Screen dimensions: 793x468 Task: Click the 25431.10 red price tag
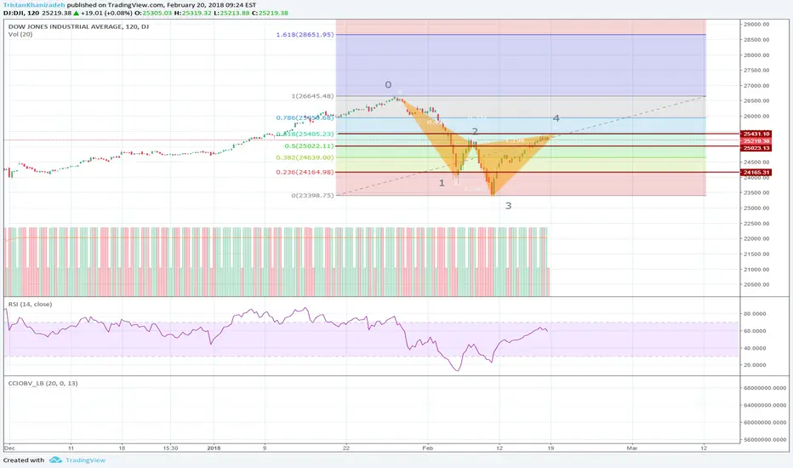coord(756,134)
